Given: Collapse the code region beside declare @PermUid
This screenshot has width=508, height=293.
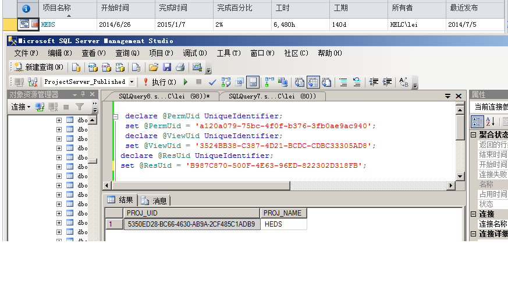Looking at the screenshot, I should pos(116,117).
